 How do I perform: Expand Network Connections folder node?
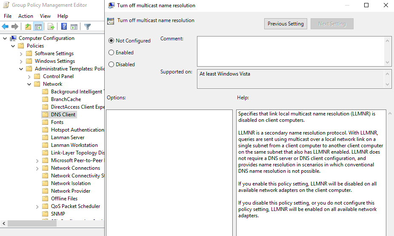[x=37, y=168]
